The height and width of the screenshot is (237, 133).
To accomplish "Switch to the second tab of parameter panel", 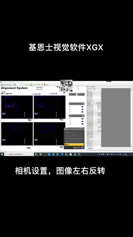I will tap(93, 87).
